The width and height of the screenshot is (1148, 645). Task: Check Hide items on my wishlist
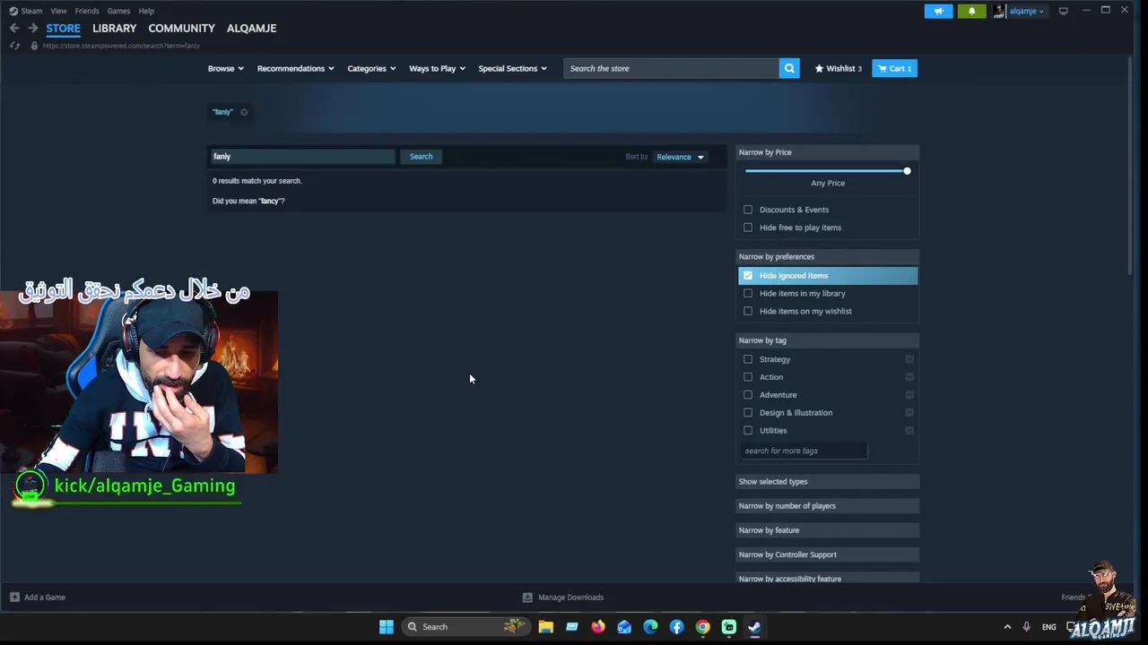point(748,311)
